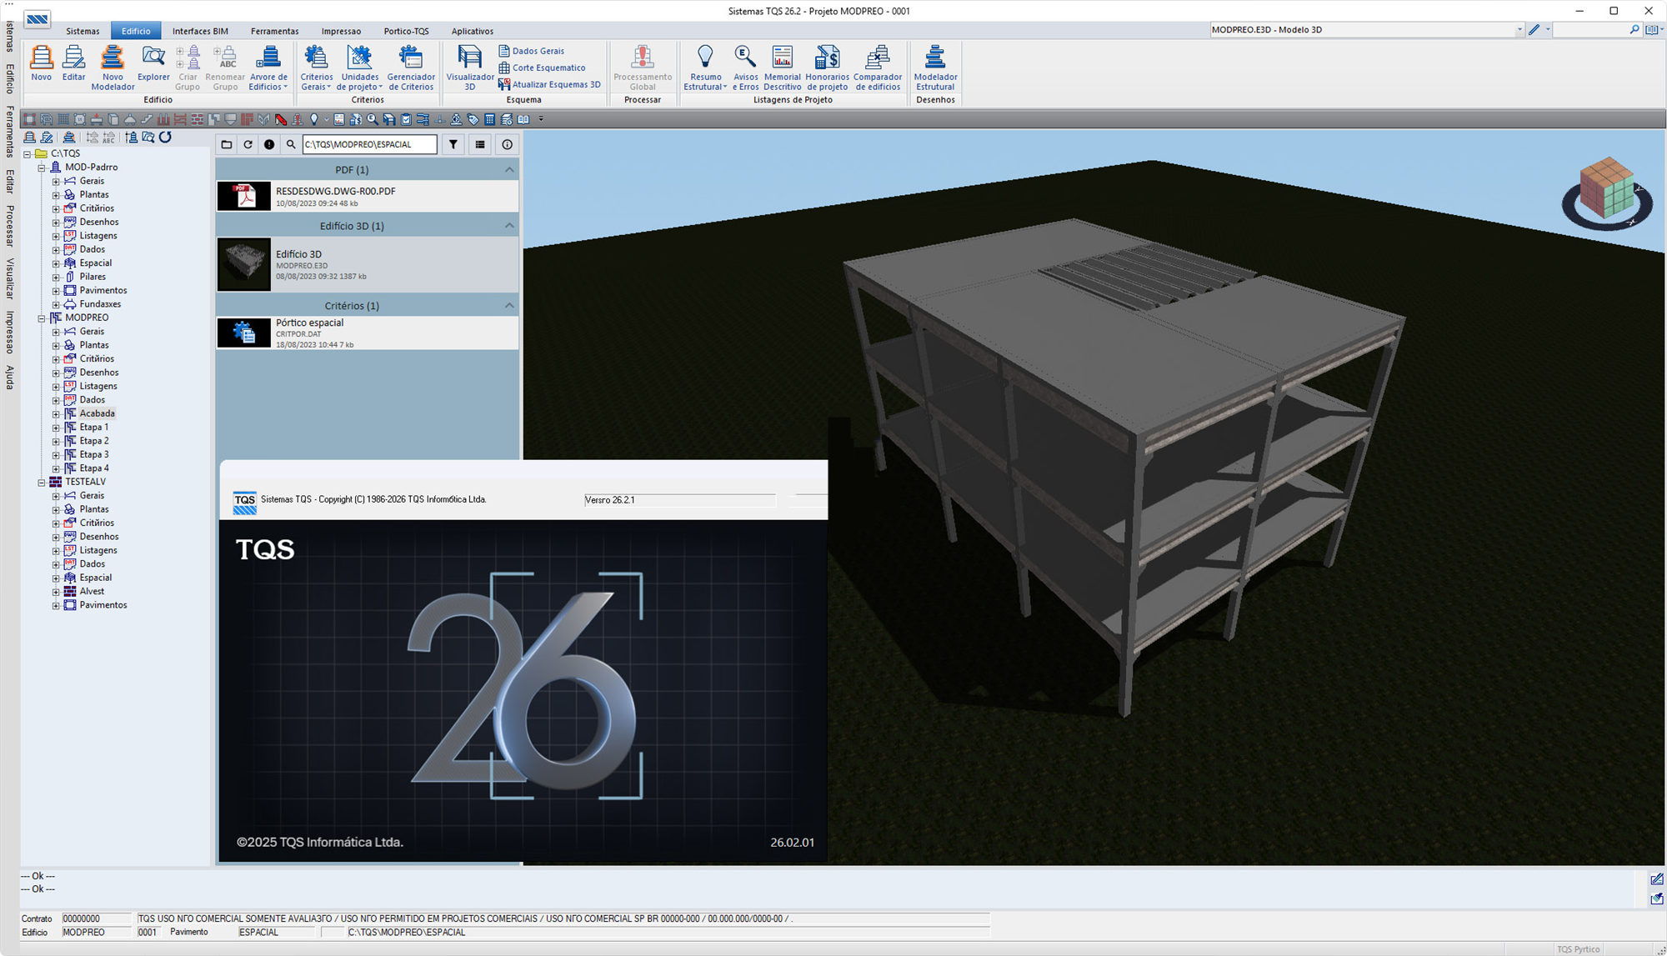Expand Pavimentos under MODPREO's sibling MOD-Padrro
This screenshot has height=956, width=1667.
click(x=56, y=291)
